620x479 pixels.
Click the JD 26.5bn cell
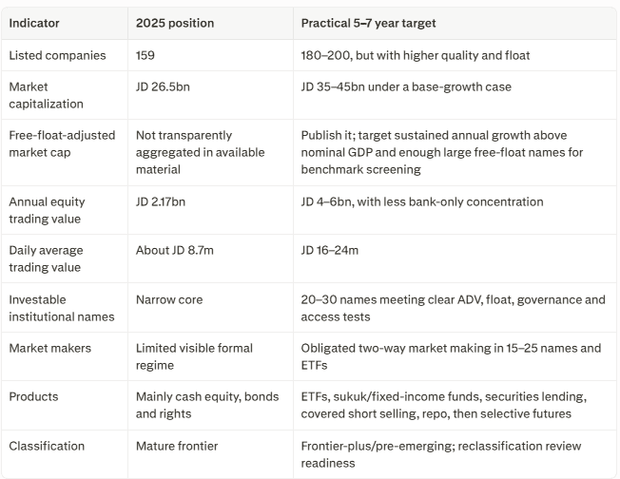[x=163, y=86]
